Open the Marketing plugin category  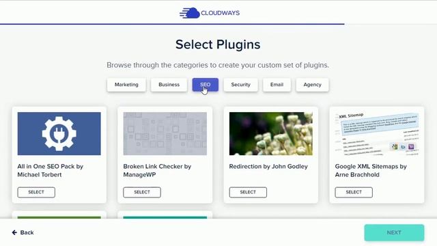126,85
